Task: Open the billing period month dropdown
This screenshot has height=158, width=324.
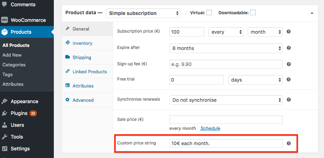Action: pos(265,32)
